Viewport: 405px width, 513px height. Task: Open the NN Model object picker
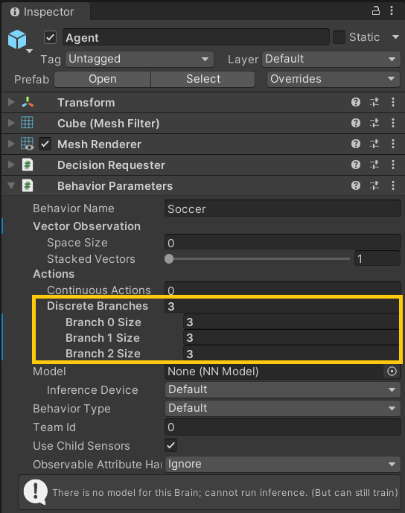point(392,372)
